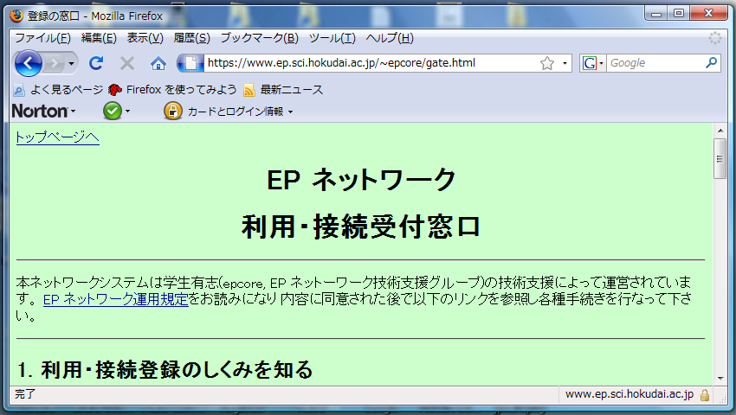
Task: Click the heading 1. 利用・接続登録のしくみを知る
Action: tap(165, 369)
